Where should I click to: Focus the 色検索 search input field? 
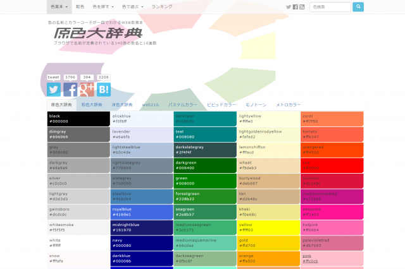pos(330,7)
